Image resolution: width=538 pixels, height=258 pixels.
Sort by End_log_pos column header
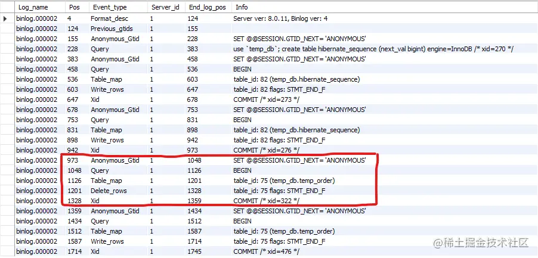coord(209,7)
